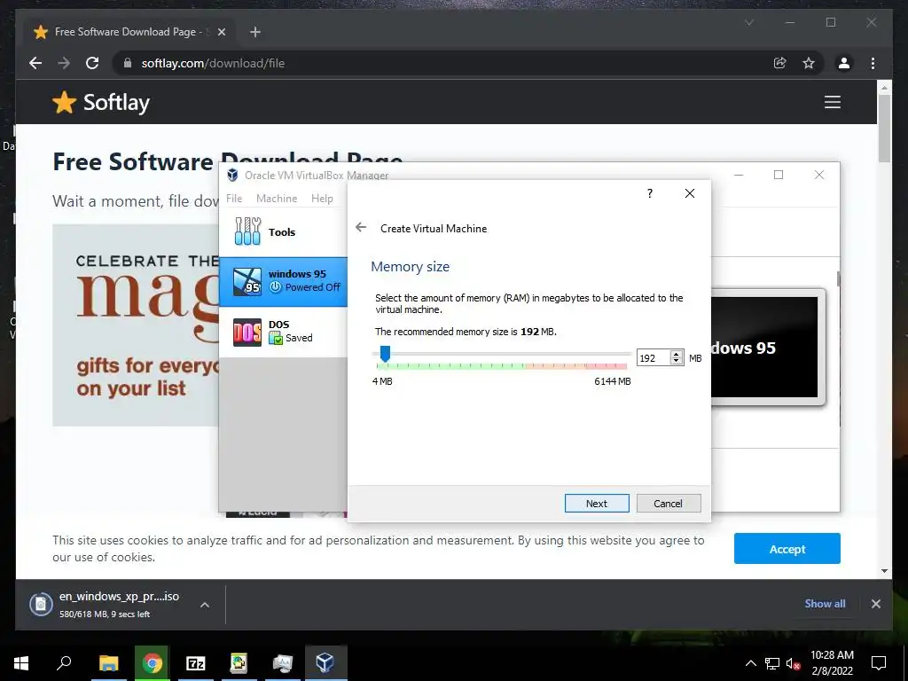
Task: Close the Free Software Download Page tab
Action: 221,32
